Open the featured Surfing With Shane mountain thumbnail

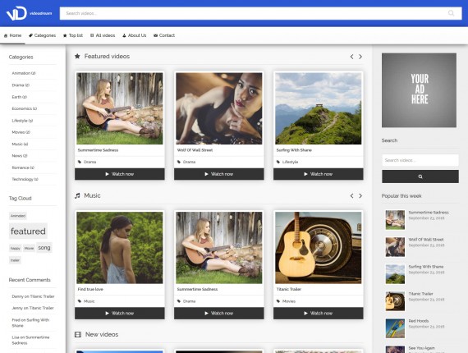pos(319,108)
